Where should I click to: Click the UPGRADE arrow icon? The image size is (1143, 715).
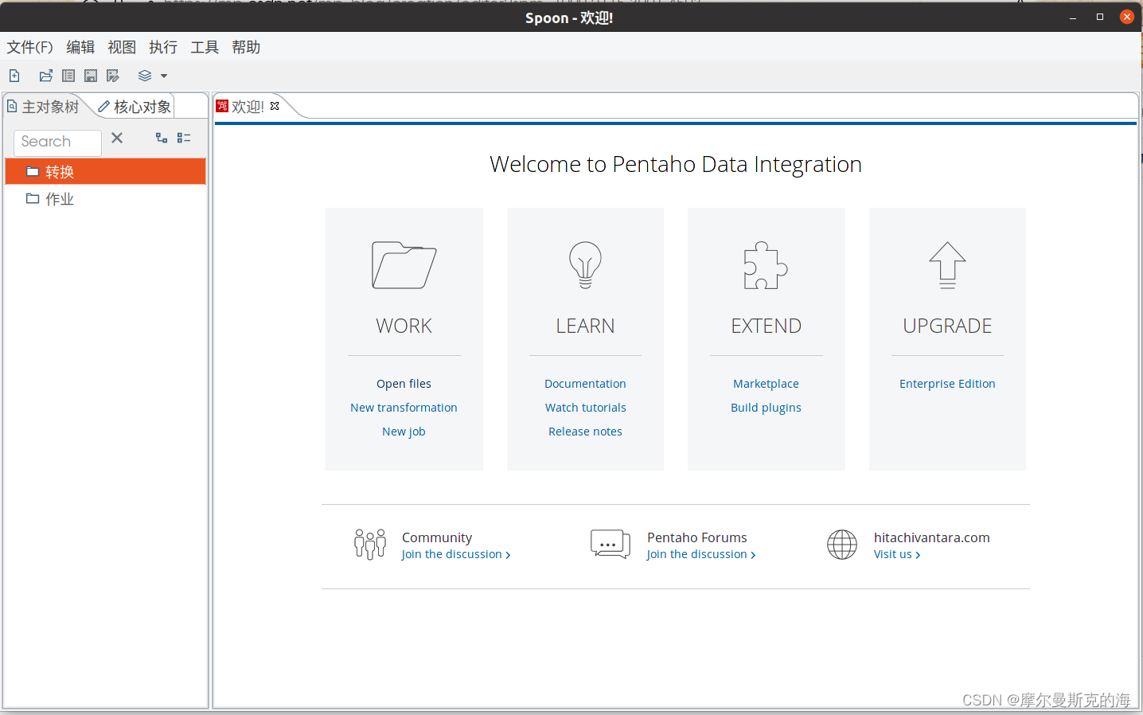point(947,265)
